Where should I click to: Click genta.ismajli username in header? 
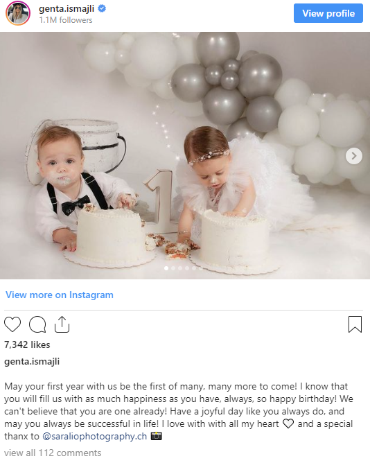point(67,9)
